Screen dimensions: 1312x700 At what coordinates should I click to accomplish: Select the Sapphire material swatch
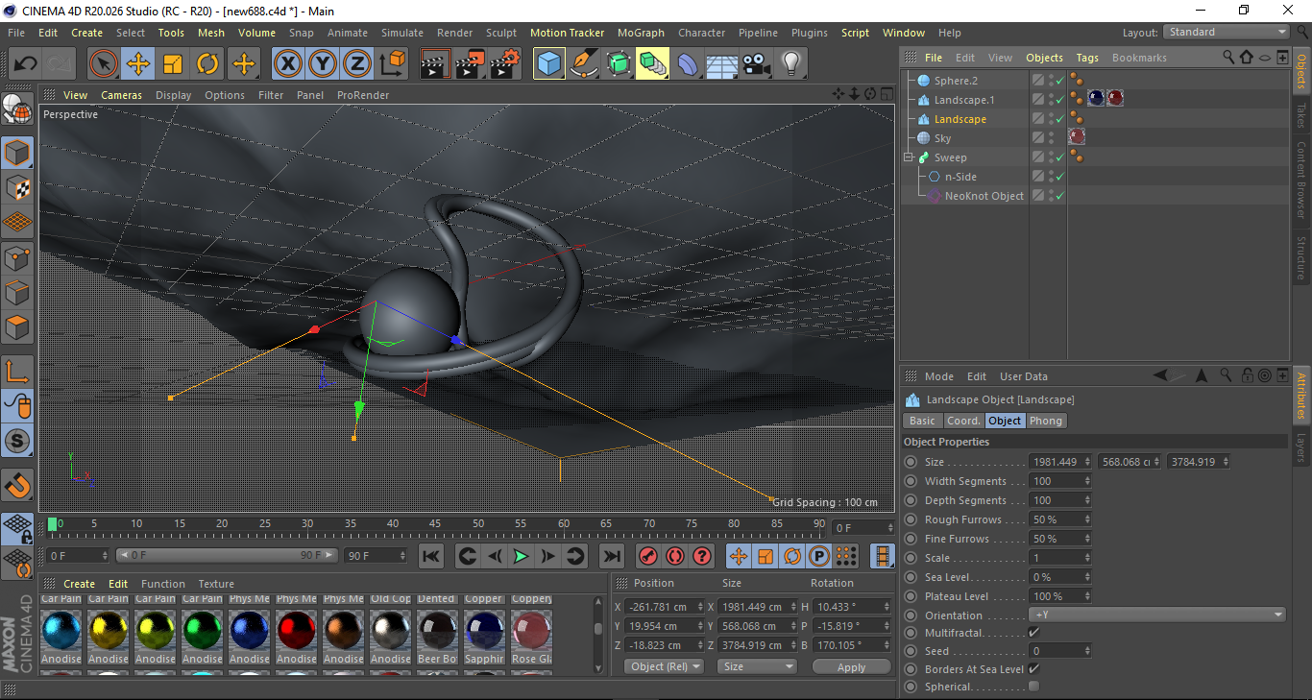pos(484,631)
